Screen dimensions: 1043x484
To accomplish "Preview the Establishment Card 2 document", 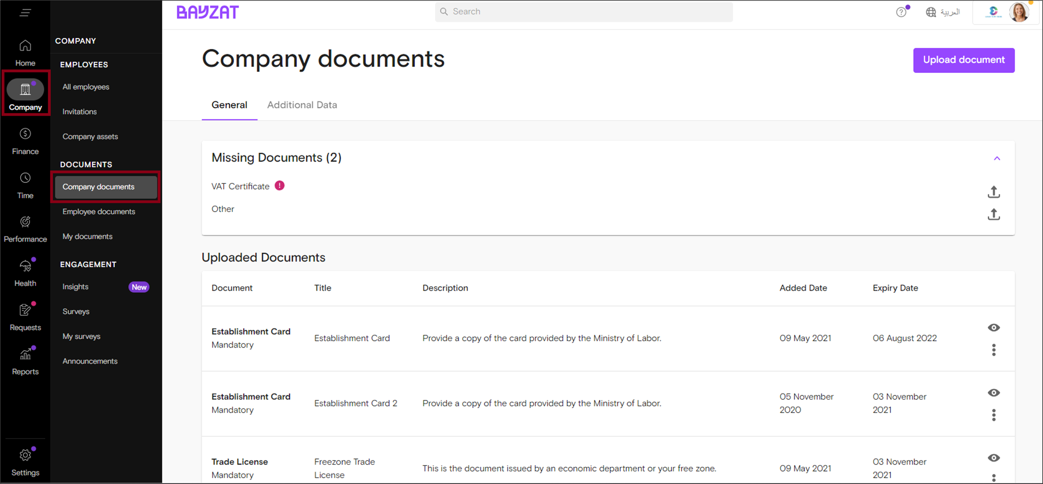I will coord(994,392).
